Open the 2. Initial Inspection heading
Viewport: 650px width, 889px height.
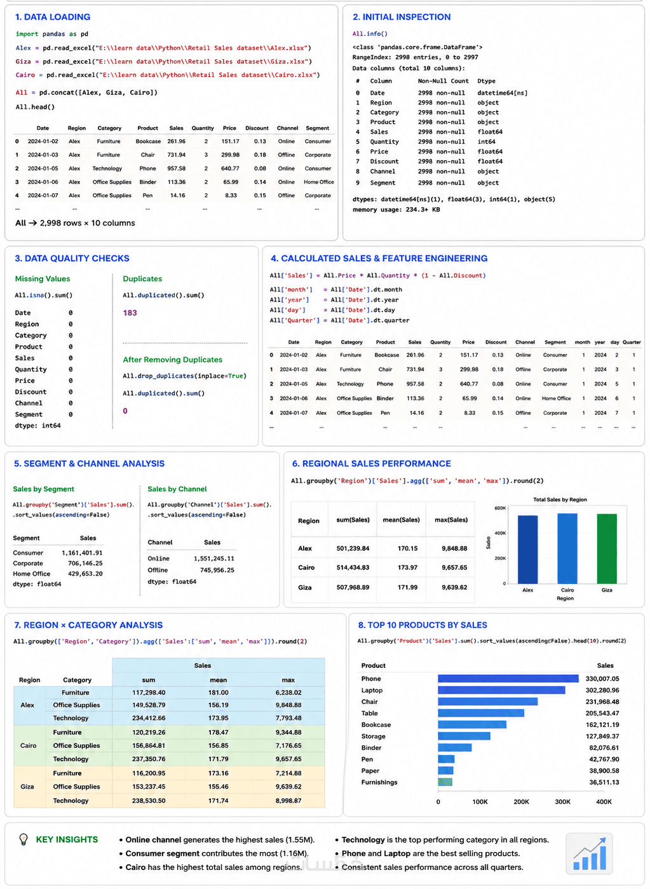tap(402, 17)
